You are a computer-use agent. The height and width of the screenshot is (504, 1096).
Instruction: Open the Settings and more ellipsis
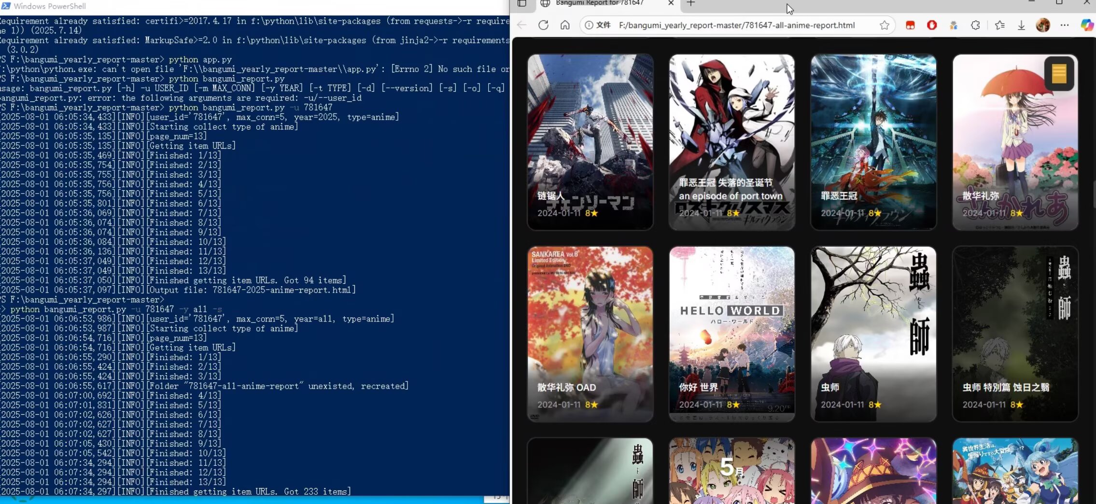tap(1065, 25)
